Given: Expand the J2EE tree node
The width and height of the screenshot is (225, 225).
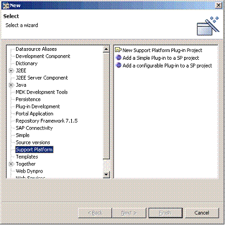Looking at the screenshot, I should [11, 71].
